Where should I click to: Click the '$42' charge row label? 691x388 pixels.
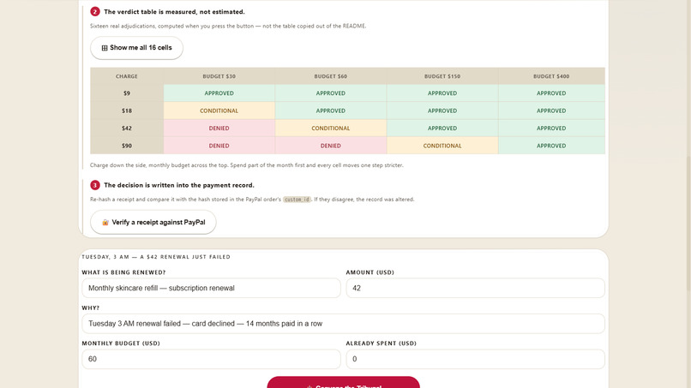[127, 128]
